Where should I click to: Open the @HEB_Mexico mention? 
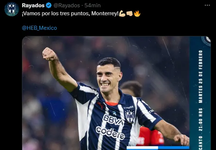(x=39, y=28)
